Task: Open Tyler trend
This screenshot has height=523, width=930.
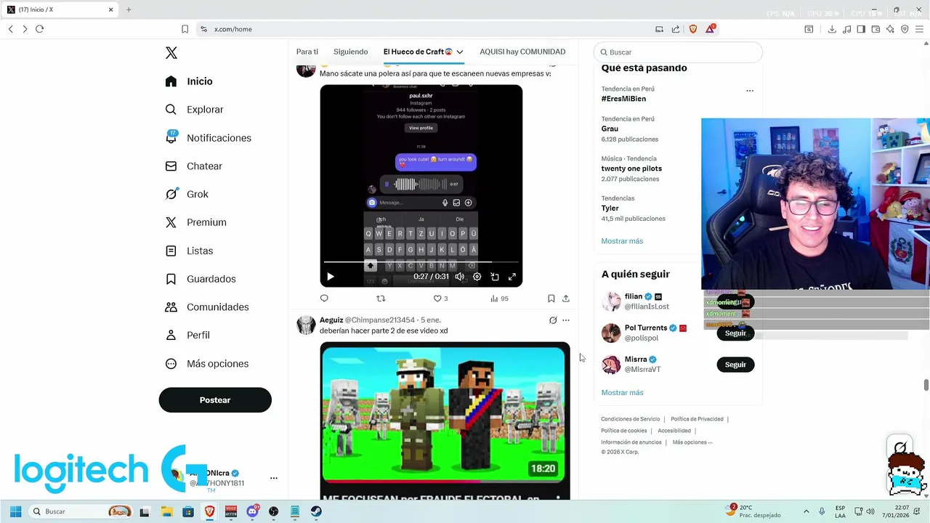Action: point(610,208)
